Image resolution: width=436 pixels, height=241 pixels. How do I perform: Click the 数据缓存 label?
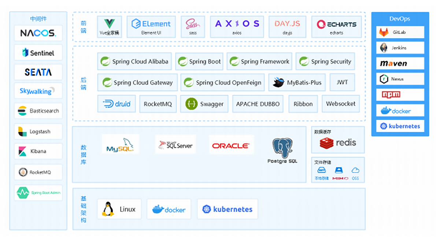[x=322, y=132]
